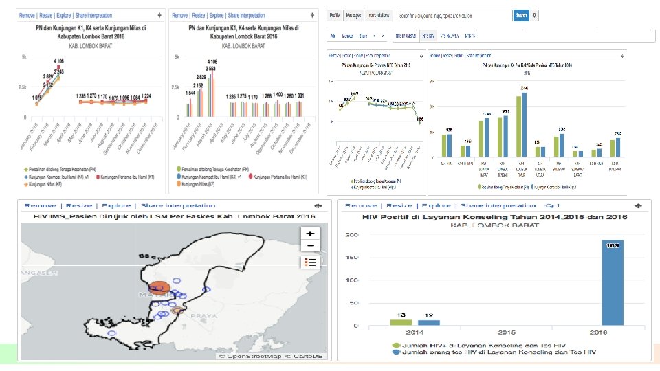Viewport: 660px width, 371px height.
Task: Click Resize link on Lombok Barat line chart
Action: point(46,16)
